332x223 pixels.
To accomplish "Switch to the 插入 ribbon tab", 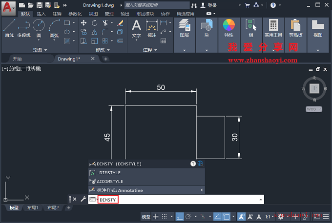I will point(41,14).
